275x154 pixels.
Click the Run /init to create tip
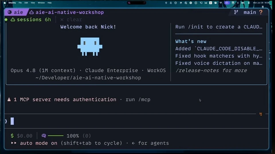click(x=219, y=27)
